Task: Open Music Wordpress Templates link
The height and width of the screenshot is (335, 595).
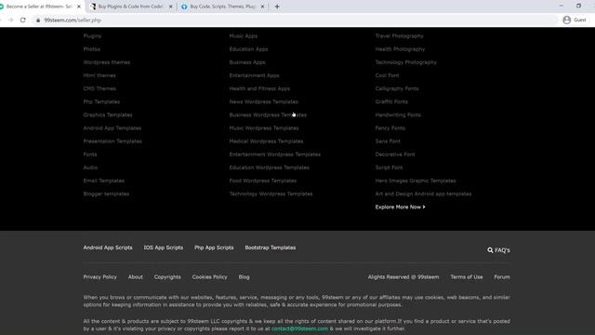Action: click(264, 128)
